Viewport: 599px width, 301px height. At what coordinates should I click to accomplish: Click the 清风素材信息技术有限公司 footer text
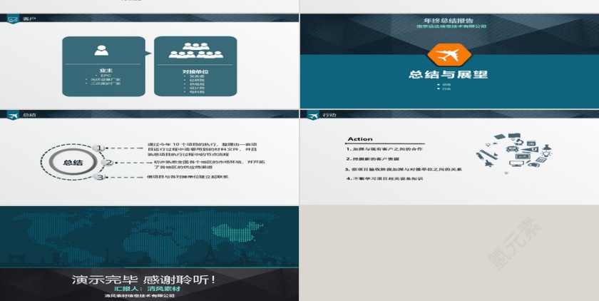[x=140, y=296]
